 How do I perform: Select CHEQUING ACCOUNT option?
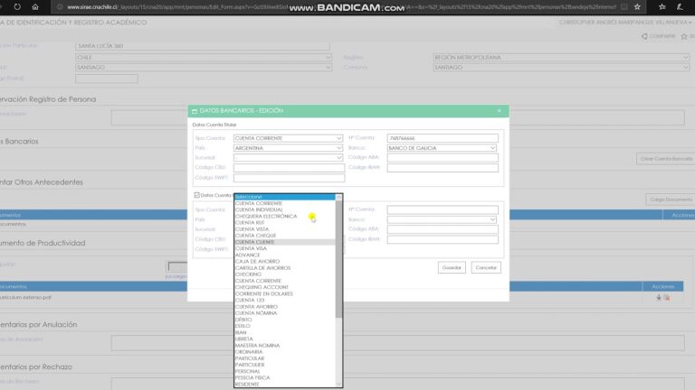[284, 287]
